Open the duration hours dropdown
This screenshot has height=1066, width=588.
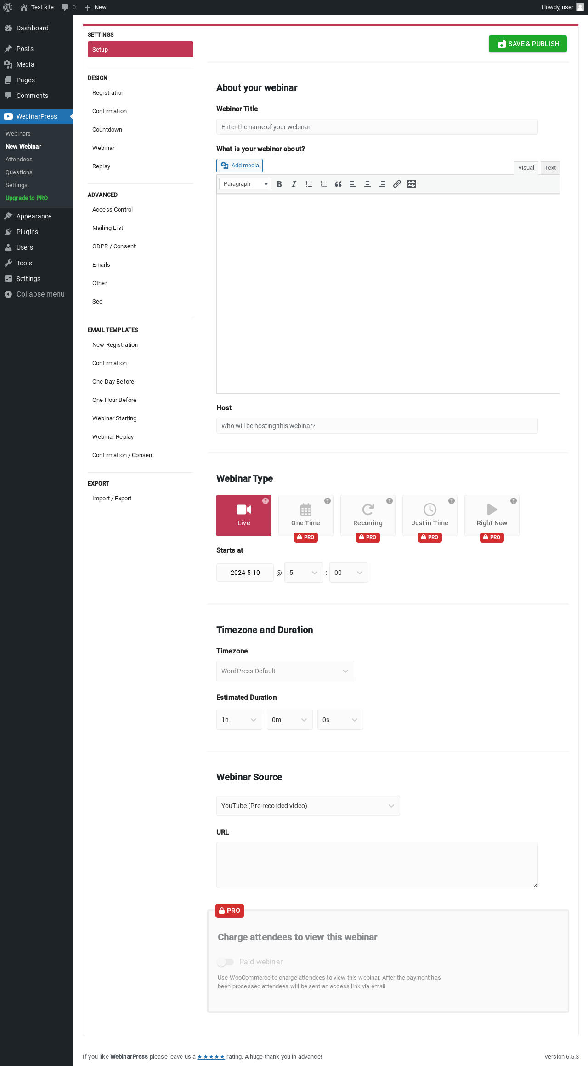pyautogui.click(x=239, y=720)
